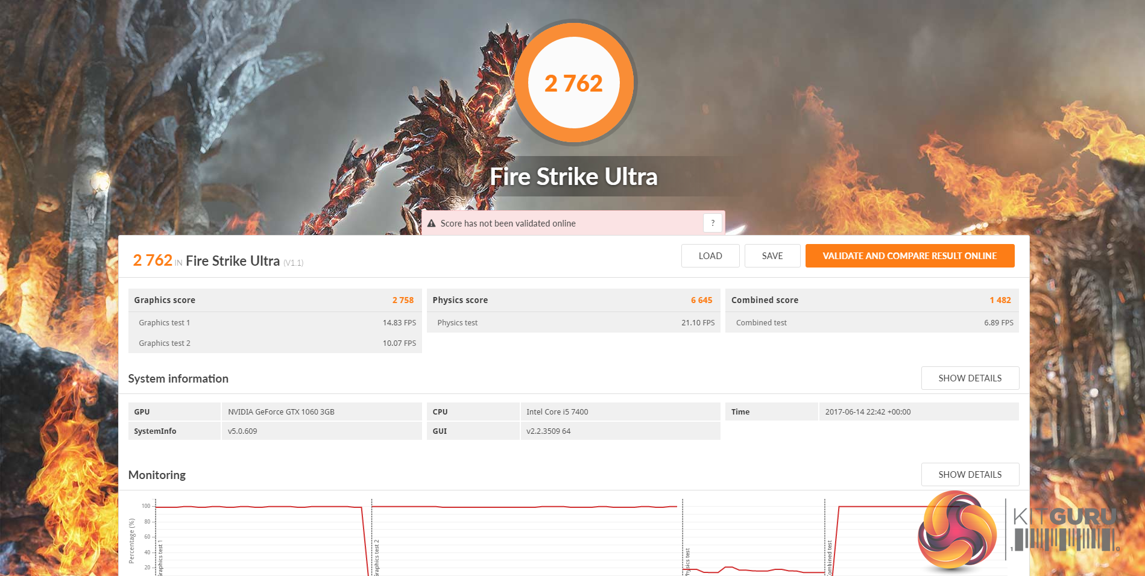Select the Physics score value 6 645

[x=702, y=300]
